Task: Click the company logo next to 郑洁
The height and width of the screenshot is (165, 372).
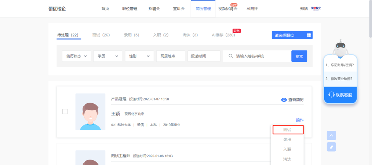Action: (316, 8)
